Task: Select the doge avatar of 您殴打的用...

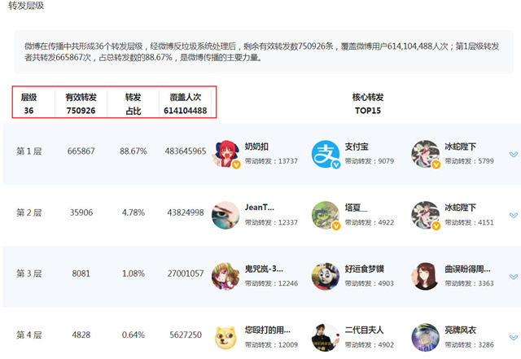Action: pos(225,337)
